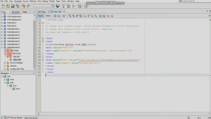Collapse the <body> code fold

(x=43, y=57)
